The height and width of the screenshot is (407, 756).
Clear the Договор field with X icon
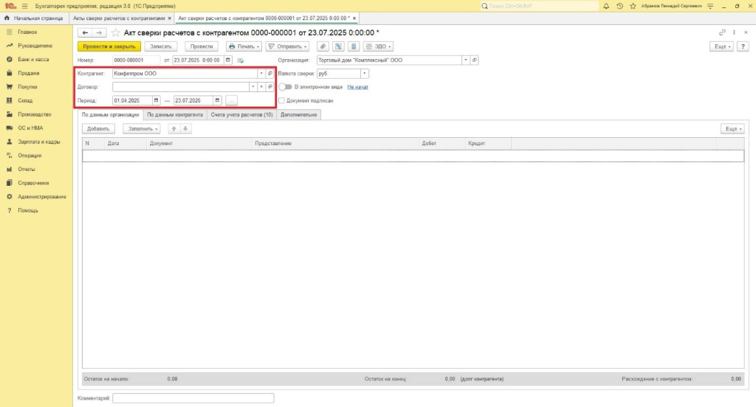point(261,87)
